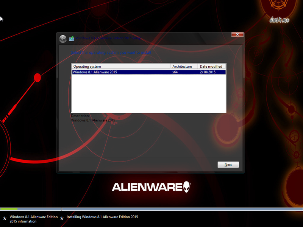The image size is (303, 227).
Task: Click 'Windows 8.1 Alienware Edition 2015 information' step
Action: [34, 219]
